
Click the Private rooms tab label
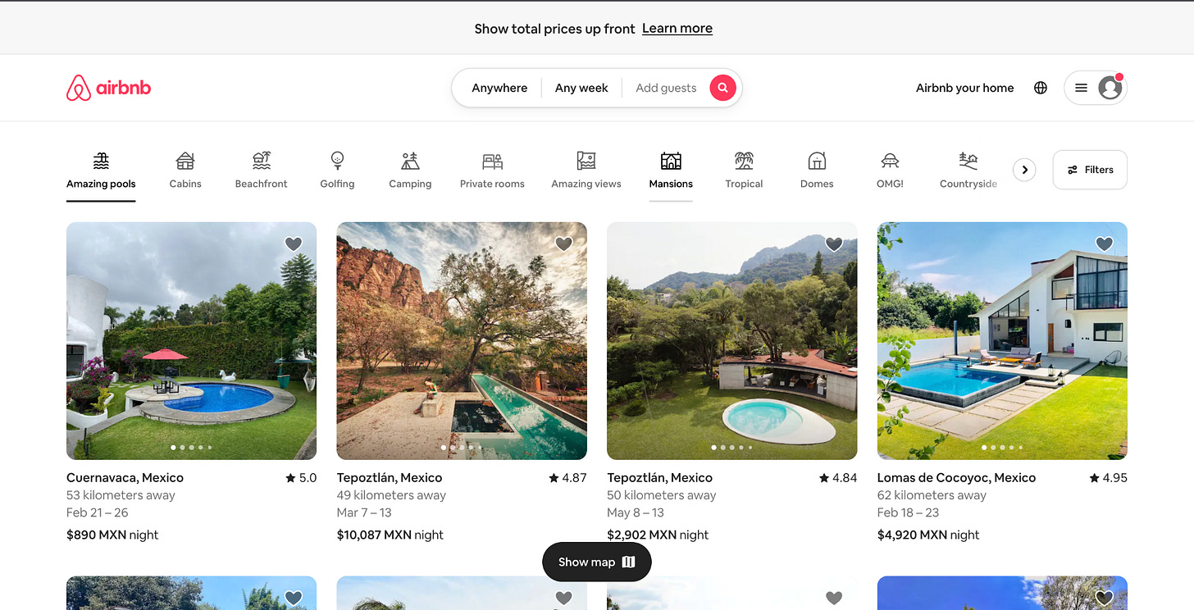point(492,184)
